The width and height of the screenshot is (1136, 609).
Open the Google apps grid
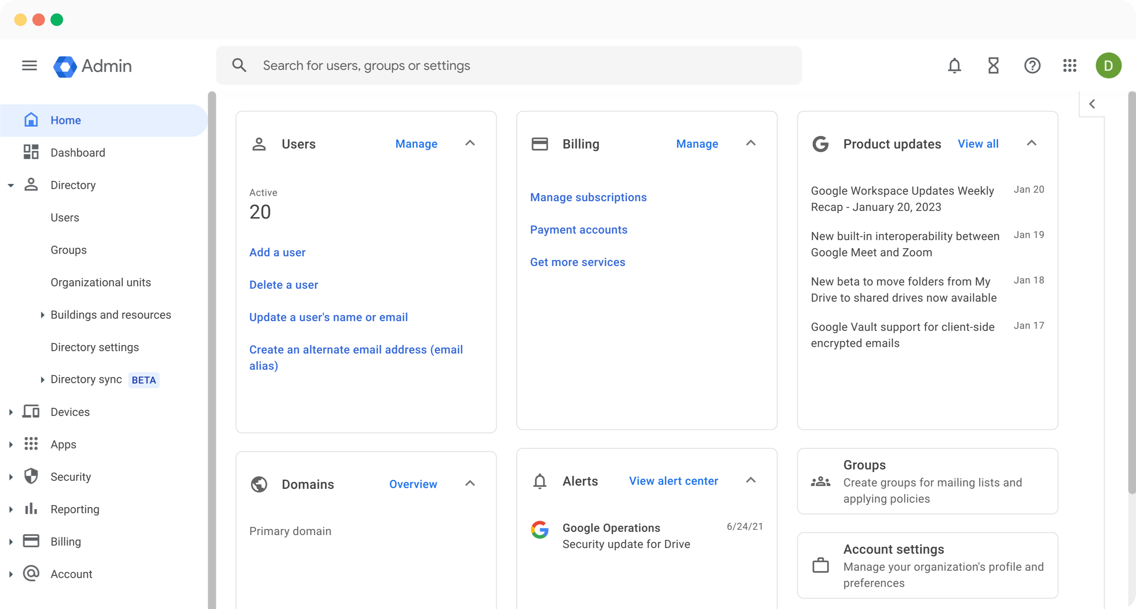coord(1070,66)
